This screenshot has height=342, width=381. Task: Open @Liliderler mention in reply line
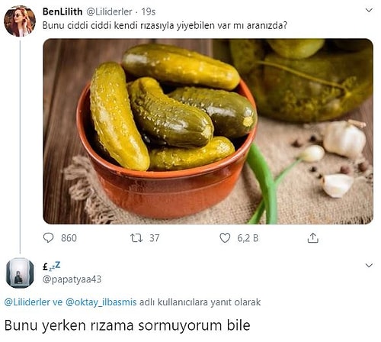pos(27,302)
